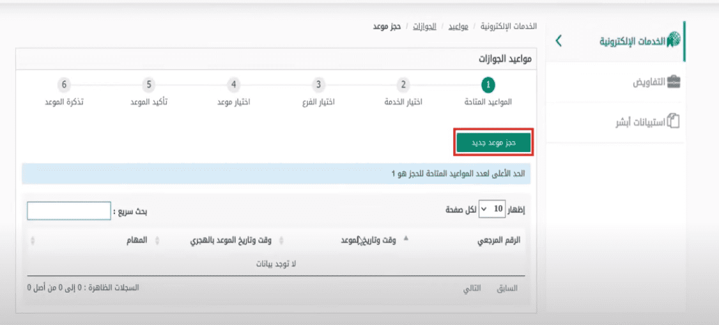719x325 pixels.
Task: Click حجز موعد current breadcrumb text
Action: (x=387, y=26)
